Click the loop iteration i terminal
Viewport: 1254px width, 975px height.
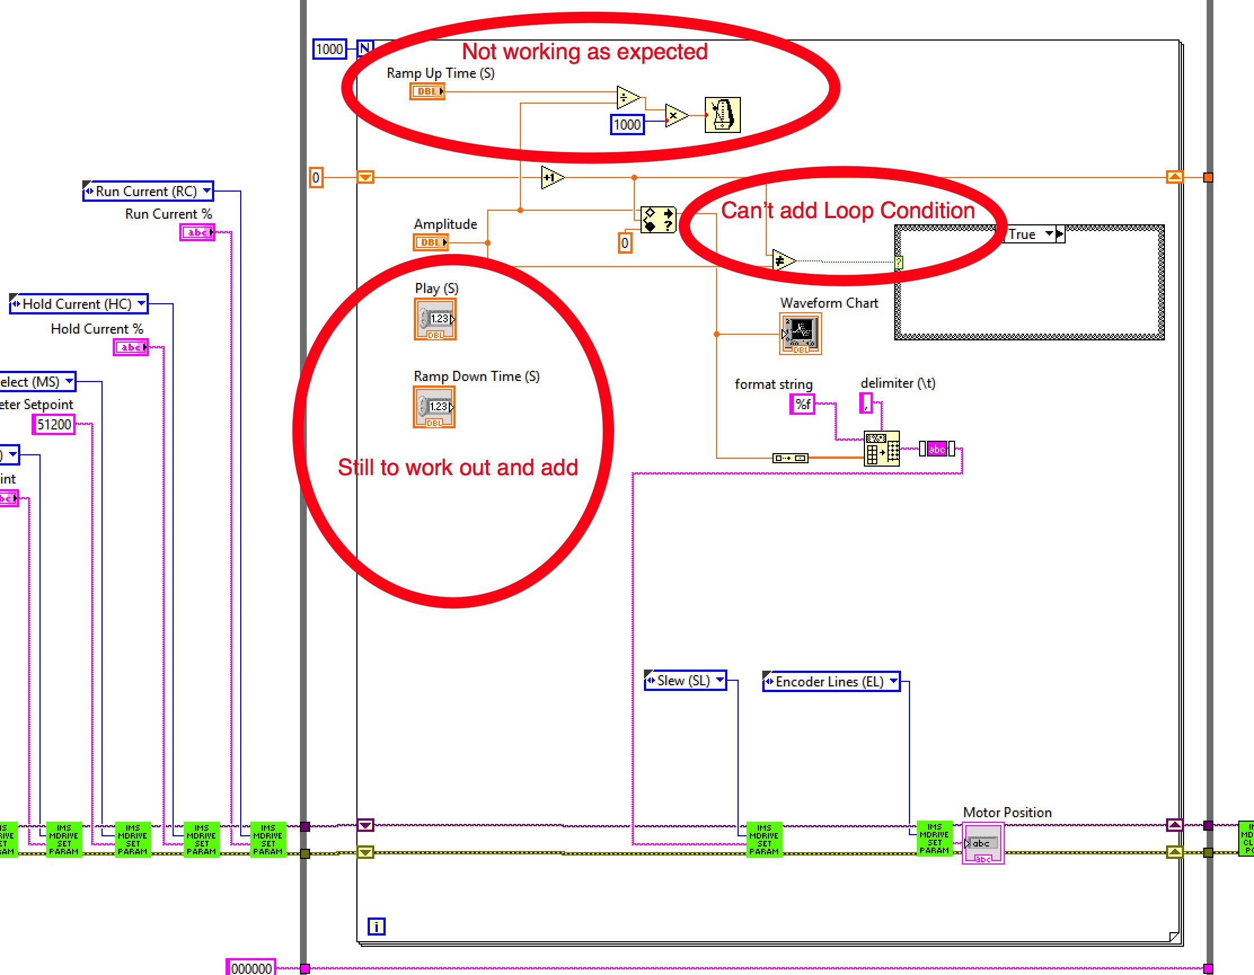click(376, 926)
